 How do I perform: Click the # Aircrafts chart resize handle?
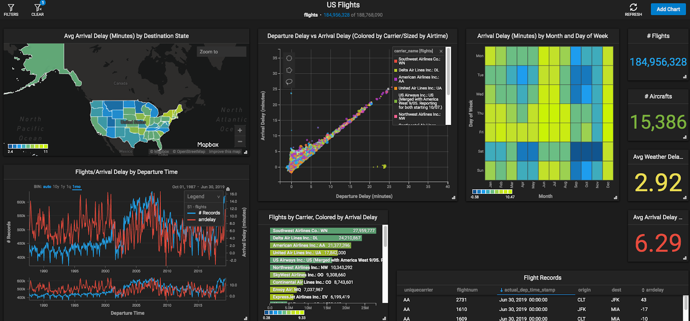(x=685, y=137)
